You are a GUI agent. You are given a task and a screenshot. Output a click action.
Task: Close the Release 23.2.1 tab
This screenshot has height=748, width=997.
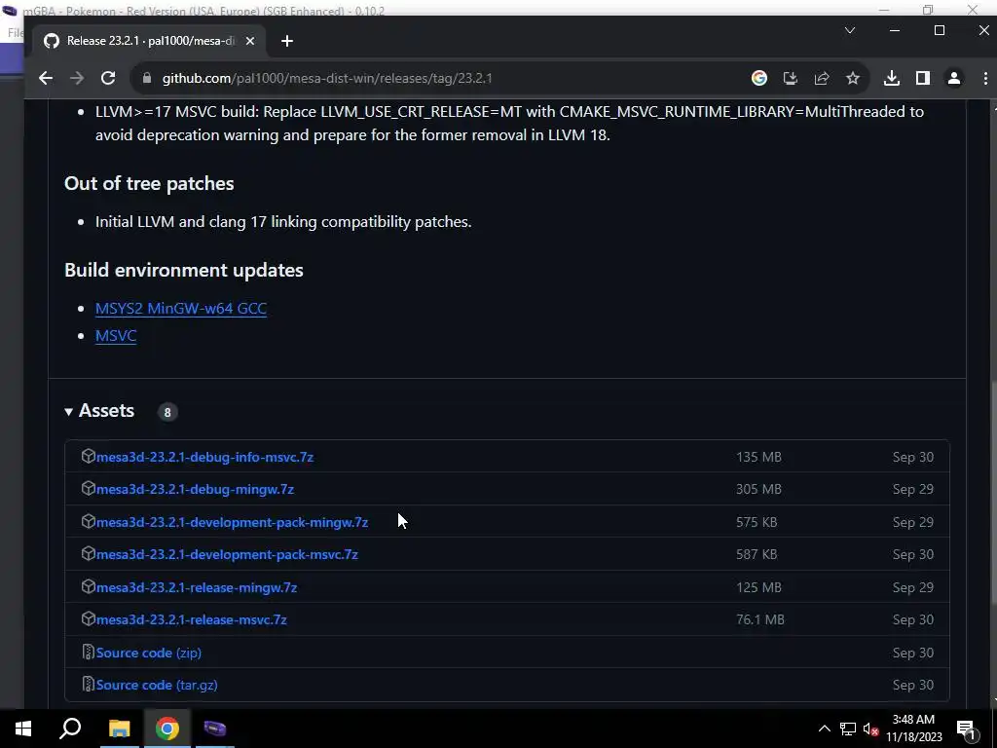tap(250, 41)
